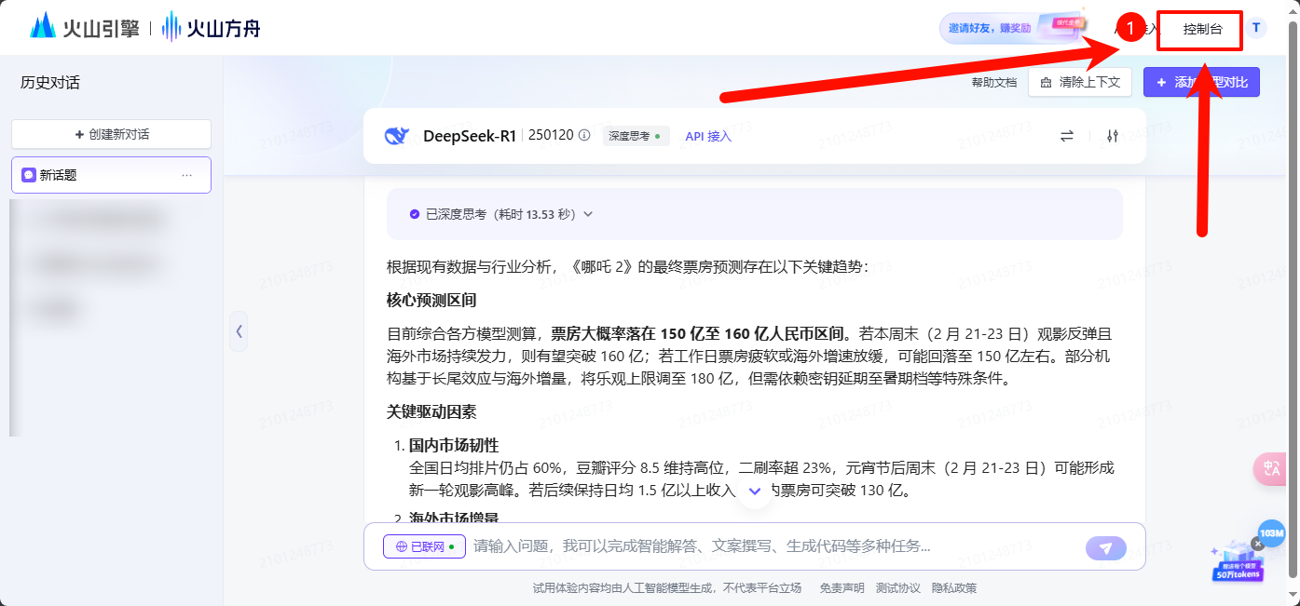Click the globe icon in 已联网
The image size is (1300, 606).
pyautogui.click(x=401, y=547)
